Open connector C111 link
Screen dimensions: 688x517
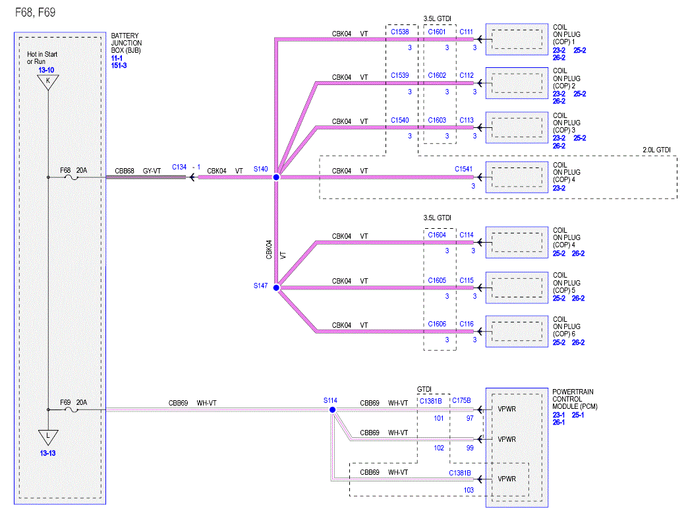click(x=467, y=32)
